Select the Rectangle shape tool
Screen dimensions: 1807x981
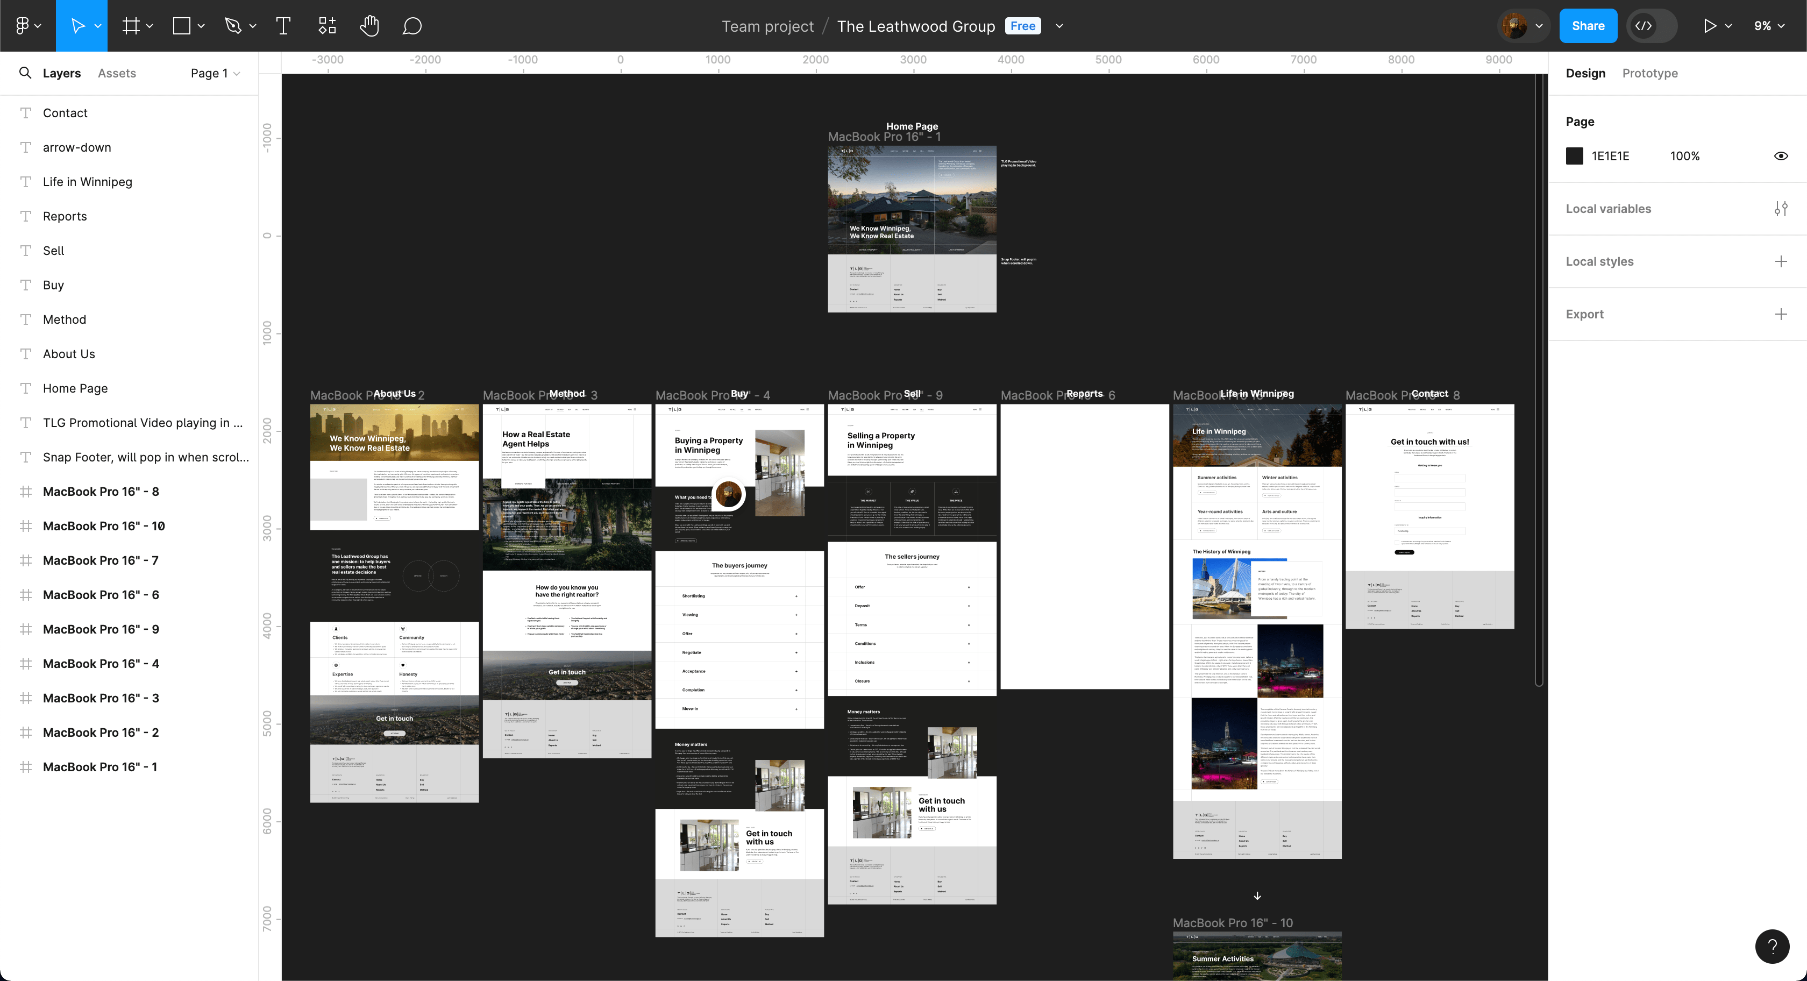click(x=182, y=26)
